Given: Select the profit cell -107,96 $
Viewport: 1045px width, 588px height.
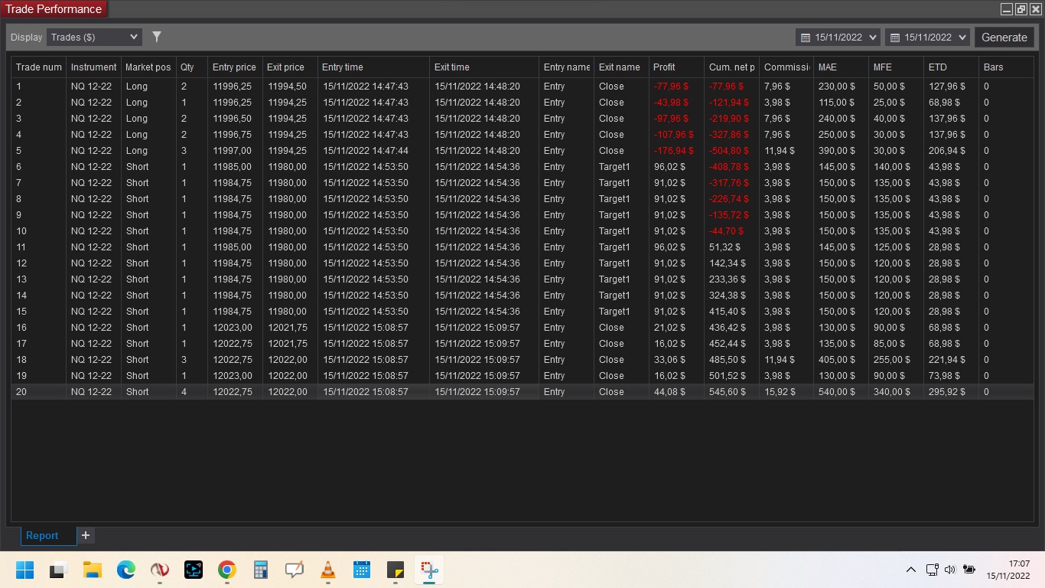Looking at the screenshot, I should coord(673,135).
